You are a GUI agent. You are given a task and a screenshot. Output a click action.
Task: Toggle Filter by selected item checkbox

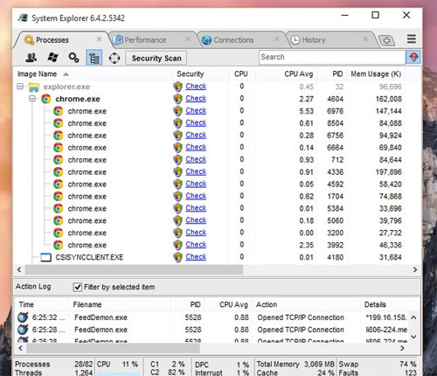77,287
